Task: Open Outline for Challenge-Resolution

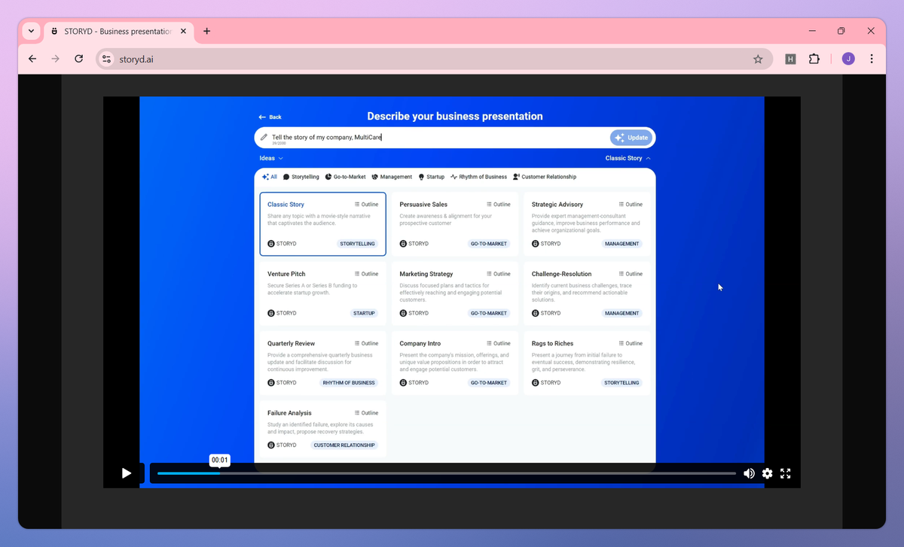Action: (631, 274)
